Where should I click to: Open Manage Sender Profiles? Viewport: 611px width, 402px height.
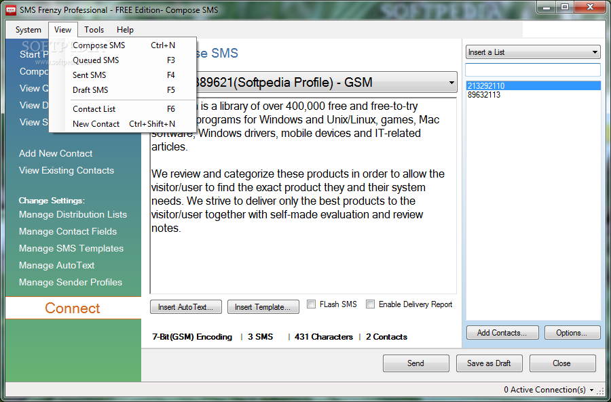pos(71,282)
